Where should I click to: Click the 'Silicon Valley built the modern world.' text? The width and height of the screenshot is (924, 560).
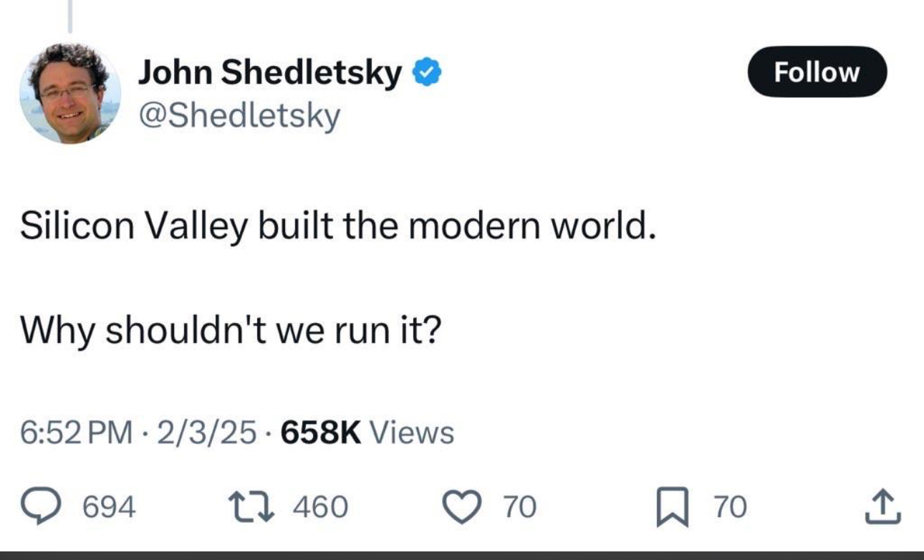tap(338, 228)
